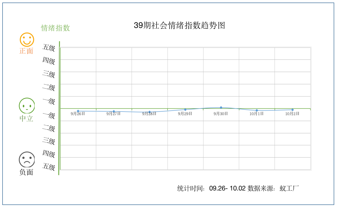
Task: Click the orange smiling face icon
Action: click(27, 39)
